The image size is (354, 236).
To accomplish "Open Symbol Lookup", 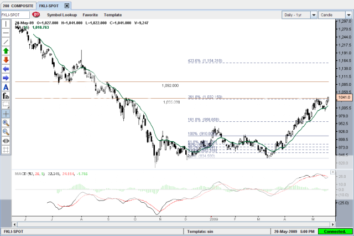I will tap(62, 15).
